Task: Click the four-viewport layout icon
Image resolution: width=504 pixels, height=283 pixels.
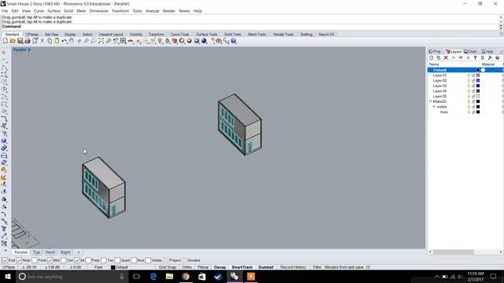Action: pos(123,41)
